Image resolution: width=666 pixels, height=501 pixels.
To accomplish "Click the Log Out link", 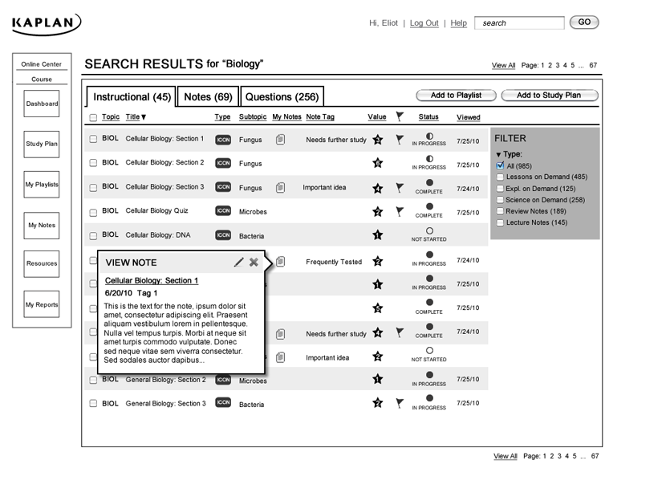I will pos(424,23).
